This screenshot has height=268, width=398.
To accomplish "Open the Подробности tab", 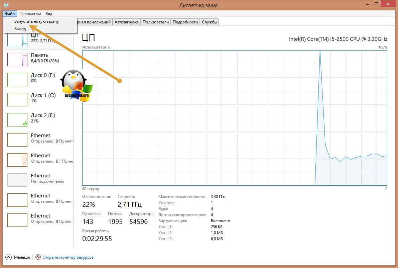I will coord(185,22).
